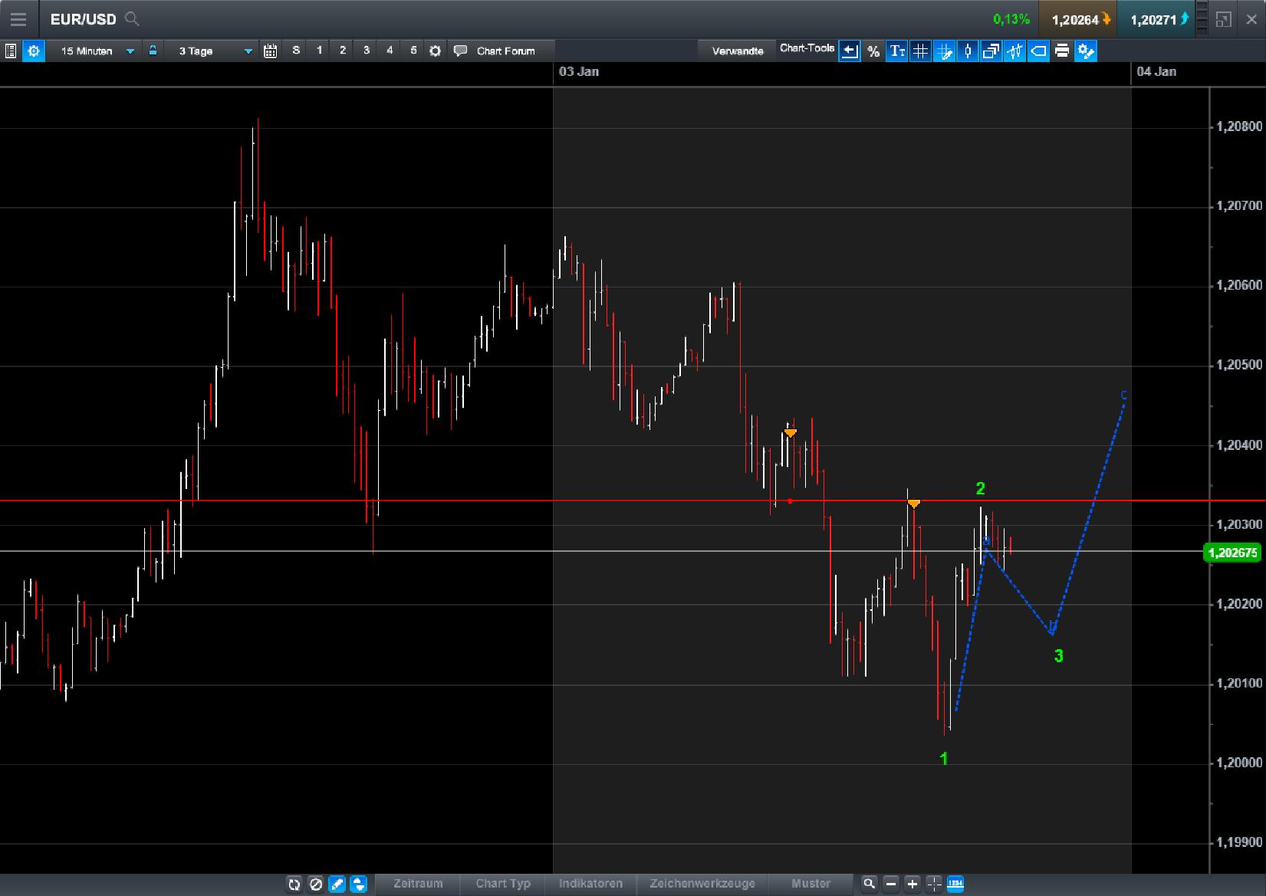Click the print chart icon
Viewport: 1266px width, 896px height.
point(1061,51)
